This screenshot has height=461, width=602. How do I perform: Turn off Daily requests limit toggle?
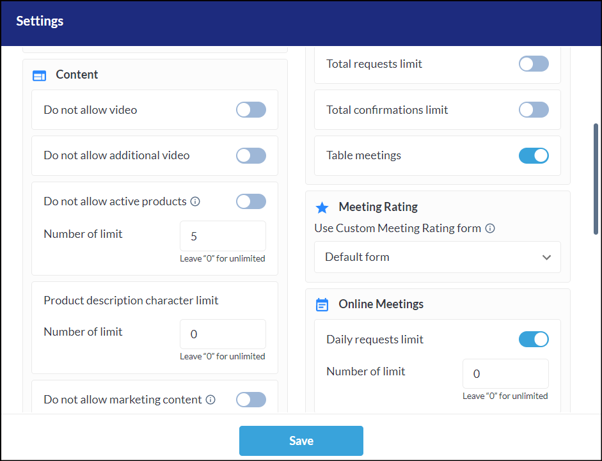click(x=534, y=340)
